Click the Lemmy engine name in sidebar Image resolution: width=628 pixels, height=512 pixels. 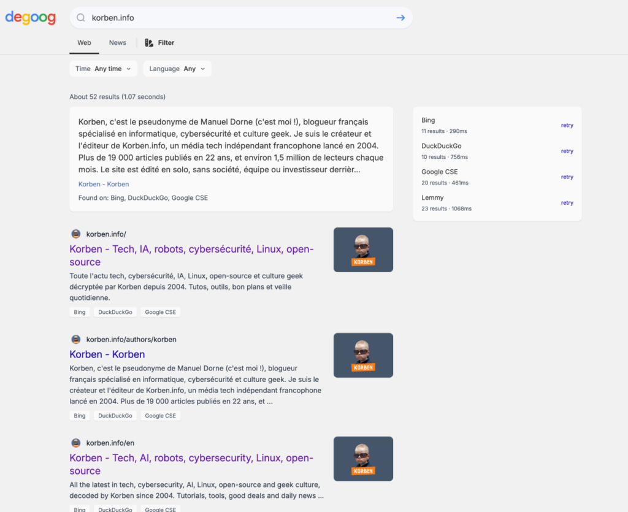(x=432, y=197)
